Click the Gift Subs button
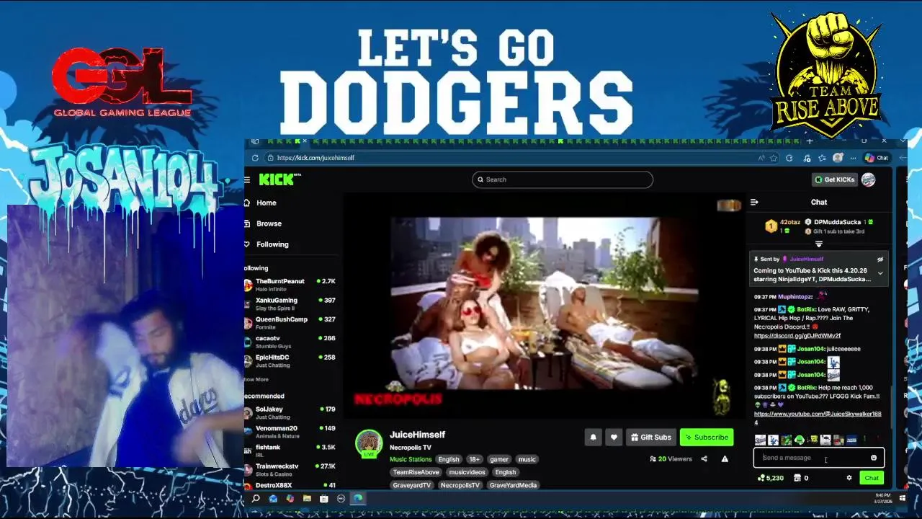922x519 pixels. click(x=650, y=437)
